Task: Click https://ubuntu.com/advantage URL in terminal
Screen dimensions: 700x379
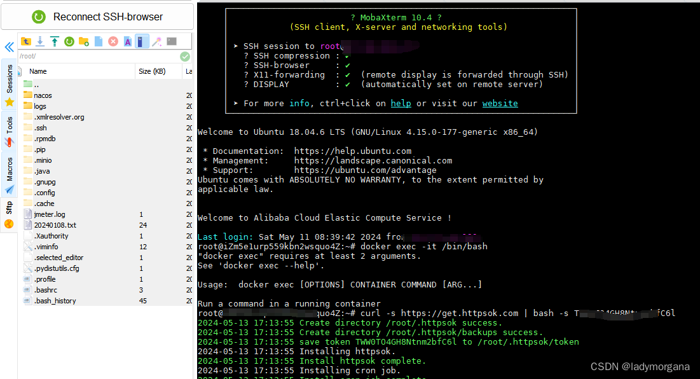Action: (365, 170)
